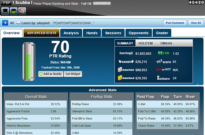
Task: Click the Aggression Factor row
Action: point(36,111)
